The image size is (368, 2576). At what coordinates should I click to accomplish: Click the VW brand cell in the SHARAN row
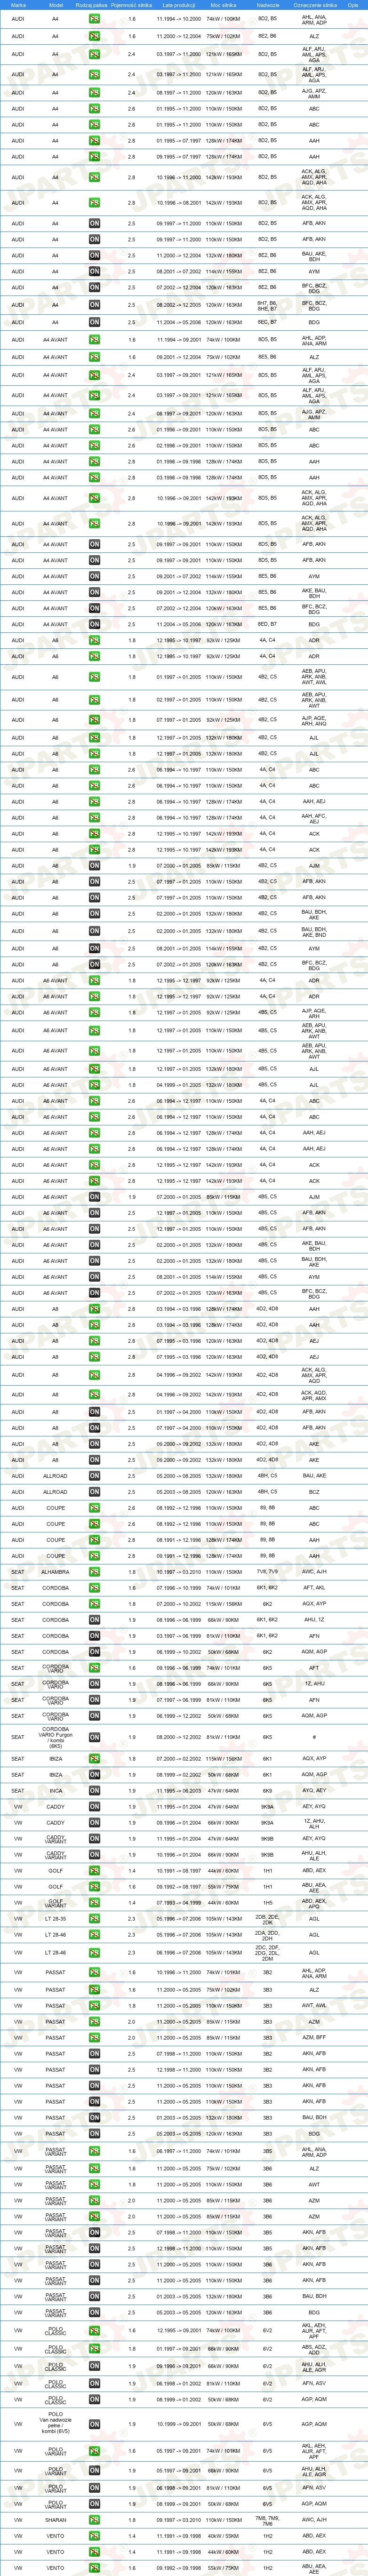18,2520
